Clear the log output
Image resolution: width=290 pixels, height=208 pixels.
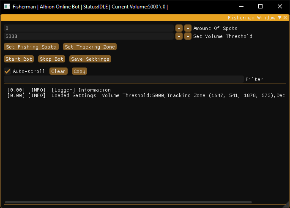[58, 71]
